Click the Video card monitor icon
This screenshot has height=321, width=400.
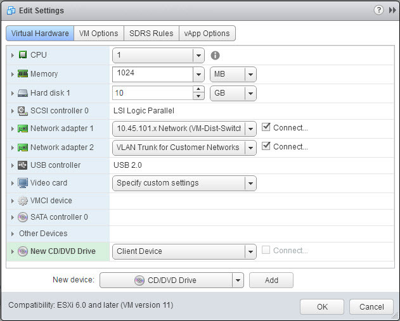point(23,183)
